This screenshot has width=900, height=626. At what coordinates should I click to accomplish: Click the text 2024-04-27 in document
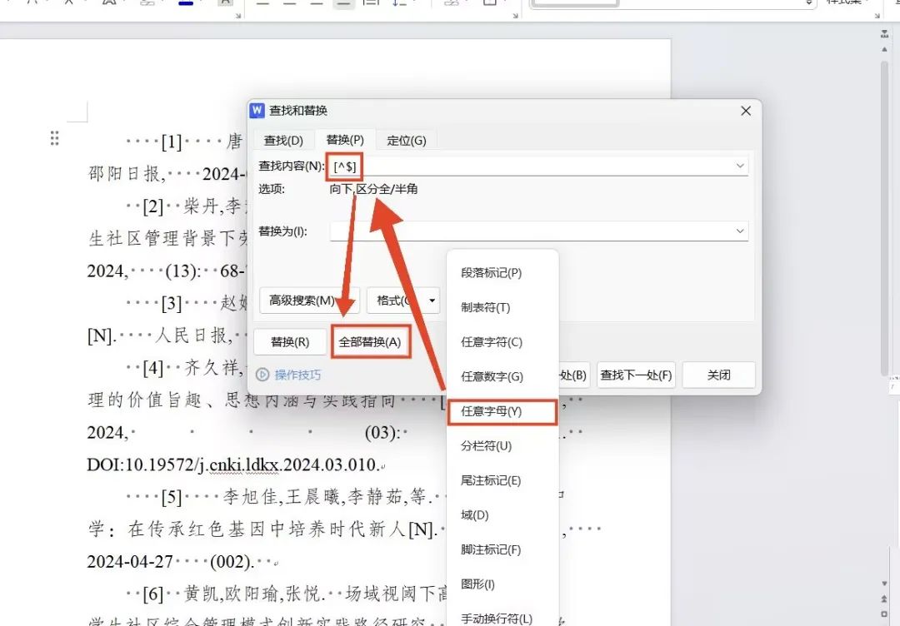coord(130,561)
